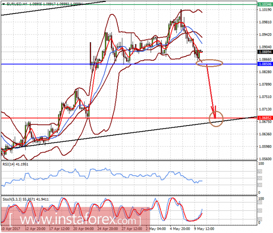273x233 pixels.
Task: Click the red 1.06852 price level label
Action: (265, 118)
